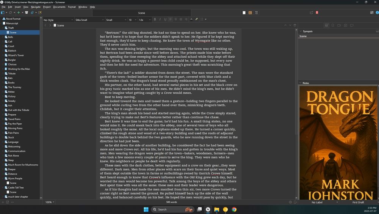Click the highlight color marker
The width and height of the screenshot is (379, 214).
click(x=196, y=19)
